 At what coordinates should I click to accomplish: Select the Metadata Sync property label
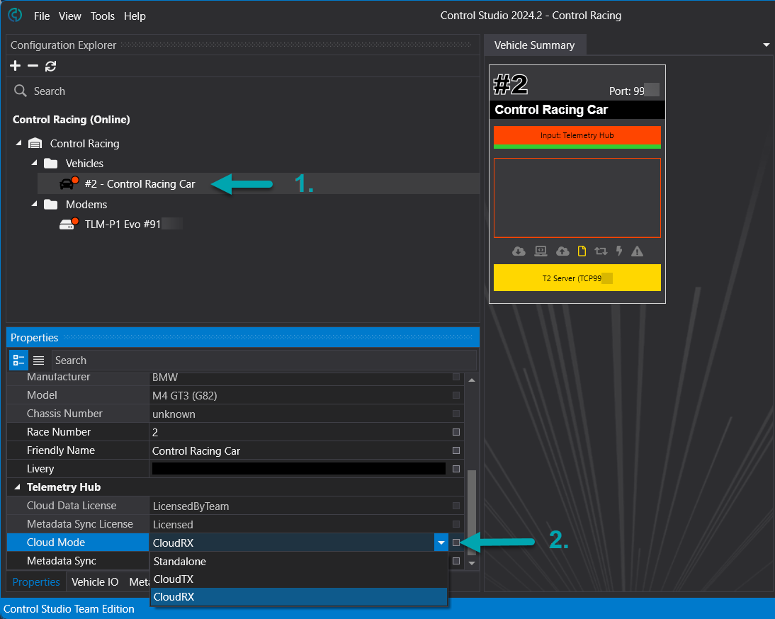(62, 561)
